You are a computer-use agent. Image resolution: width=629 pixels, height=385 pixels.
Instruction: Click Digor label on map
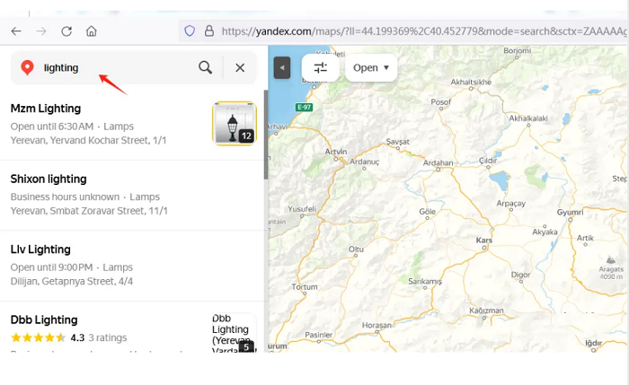pos(520,276)
